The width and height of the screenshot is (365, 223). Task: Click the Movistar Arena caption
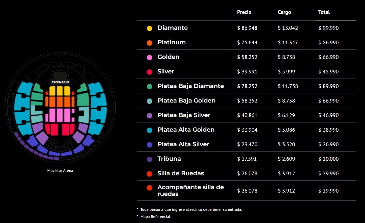click(x=60, y=171)
